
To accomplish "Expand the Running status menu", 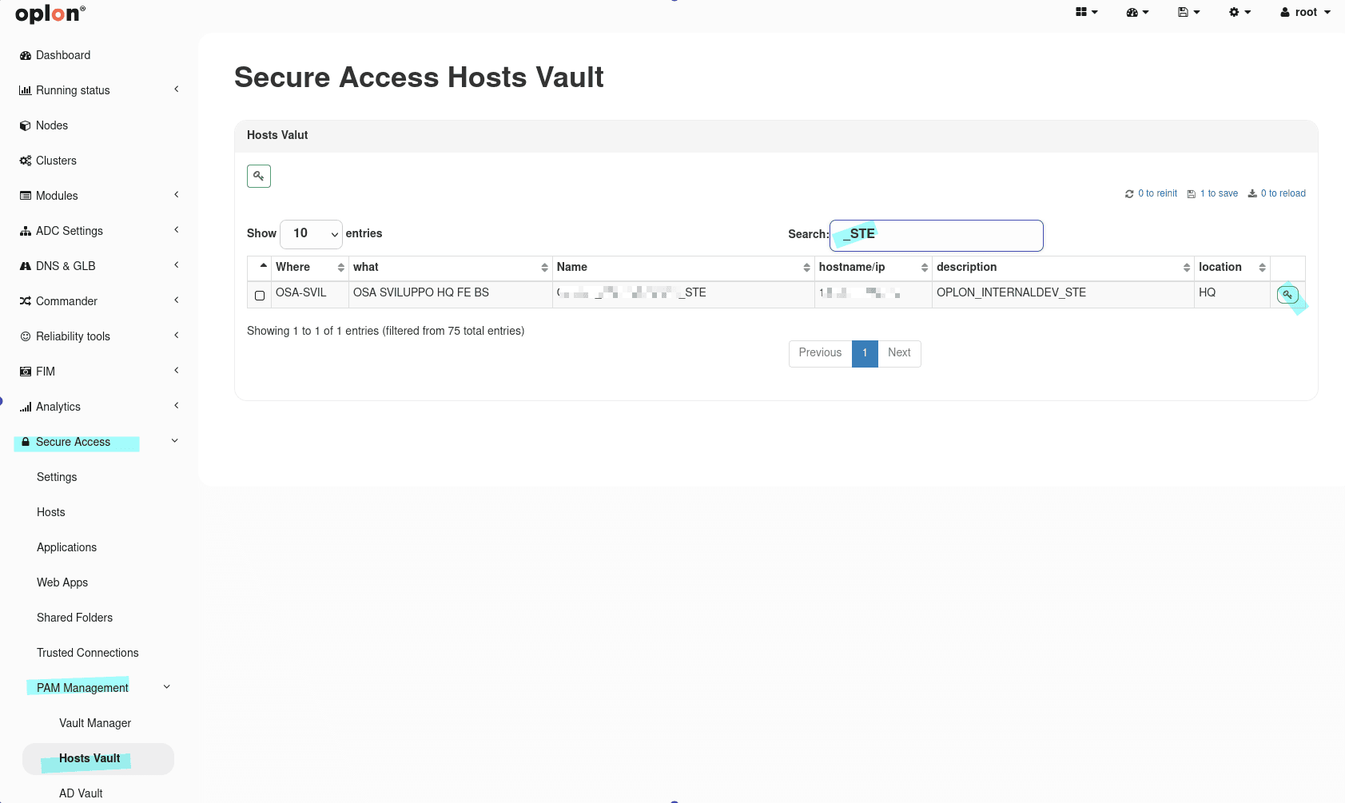I will [73, 90].
